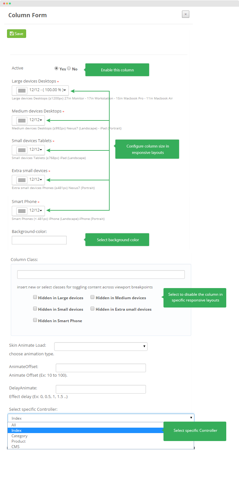Open the Background-color picker field
The image size is (239, 478).
tap(39, 240)
